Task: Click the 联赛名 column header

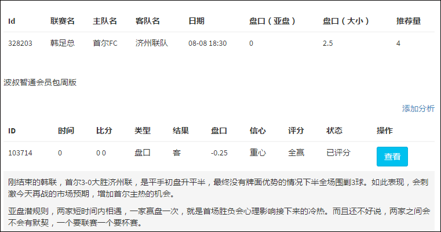Action: click(63, 21)
